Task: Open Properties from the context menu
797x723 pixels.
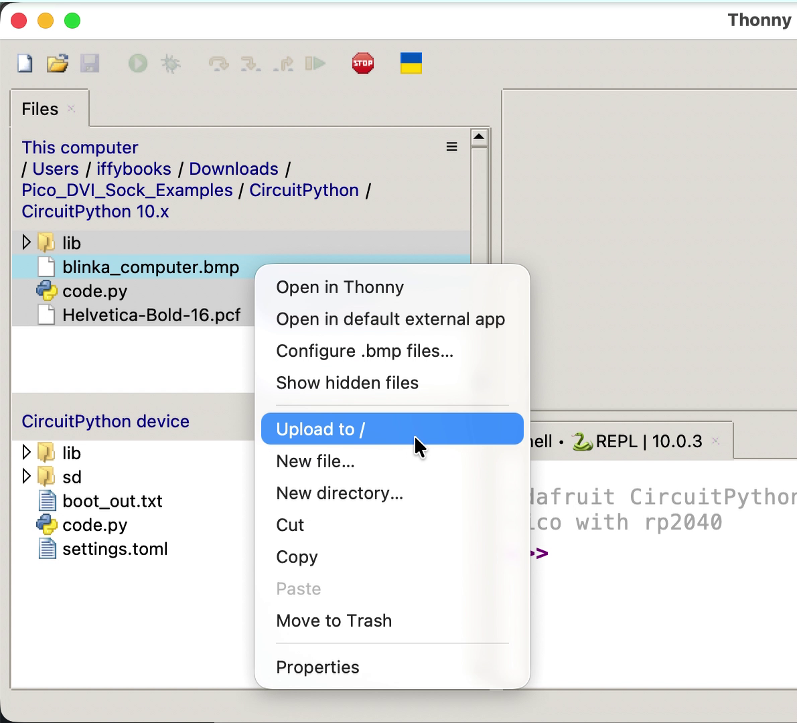Action: [317, 667]
